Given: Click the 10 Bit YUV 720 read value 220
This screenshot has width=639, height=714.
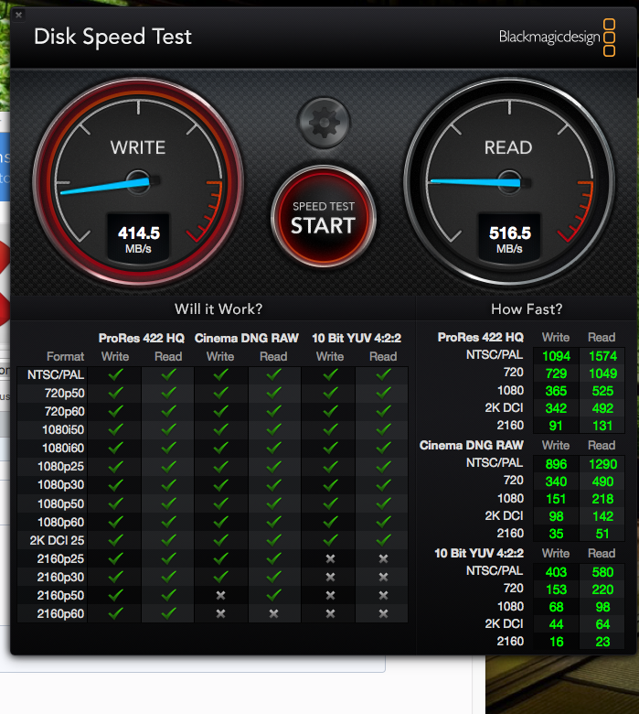Looking at the screenshot, I should [x=602, y=590].
